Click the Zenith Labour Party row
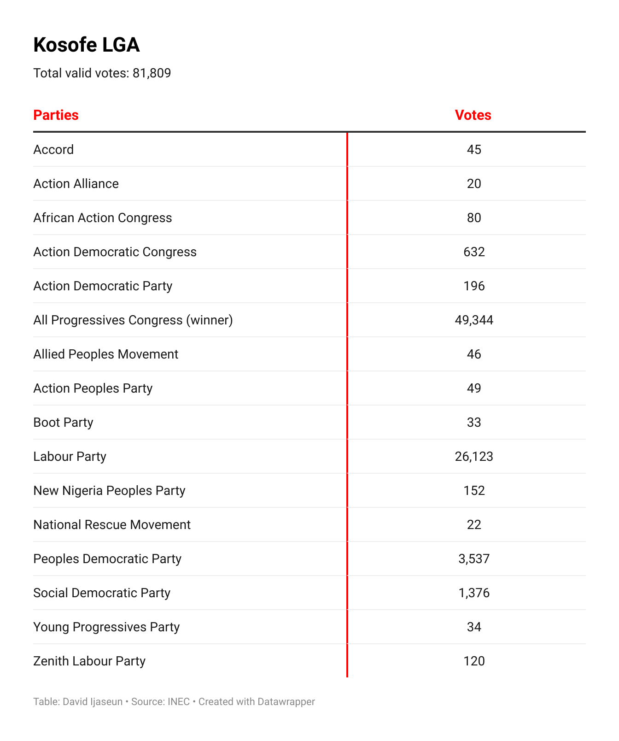619x741 pixels. click(x=89, y=661)
